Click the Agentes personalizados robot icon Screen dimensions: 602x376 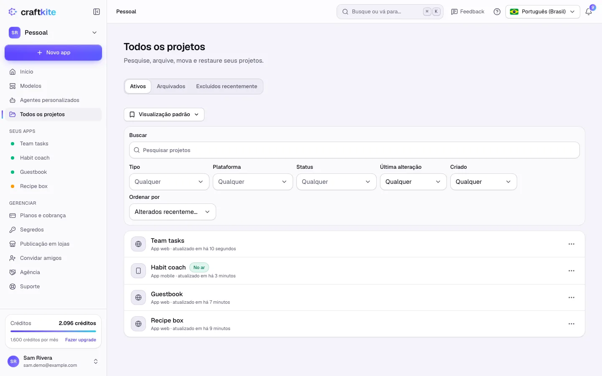13,100
